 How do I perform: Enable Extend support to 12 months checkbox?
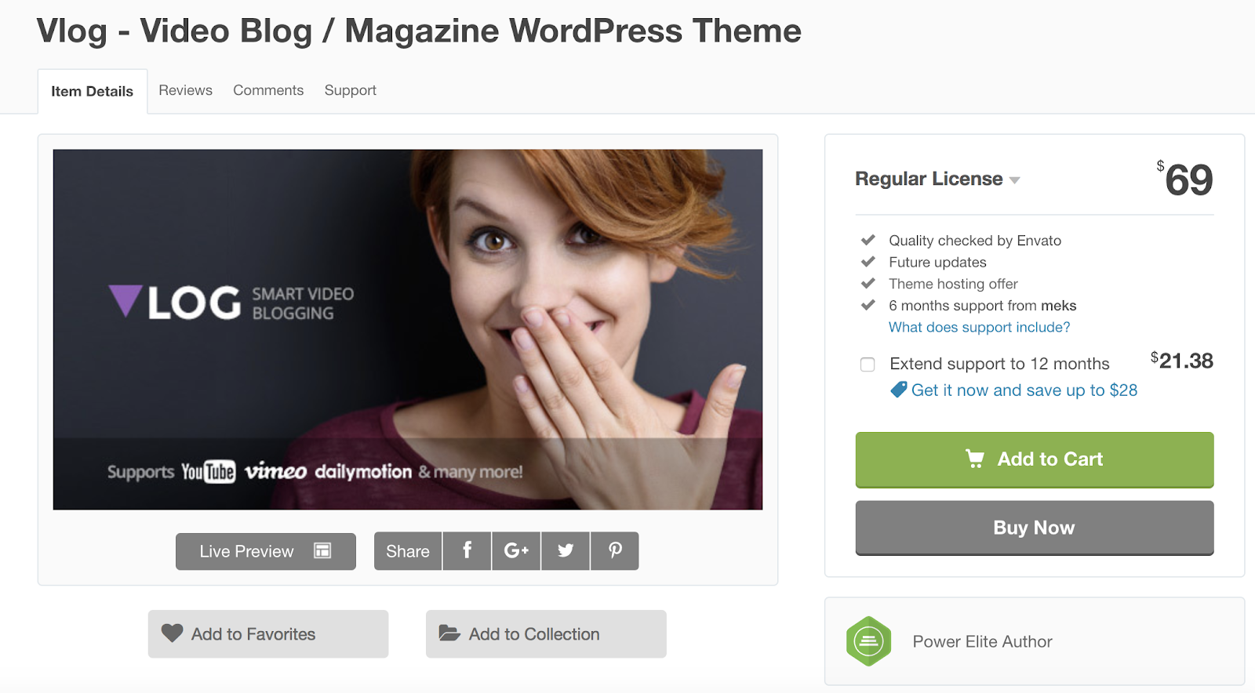[868, 365]
